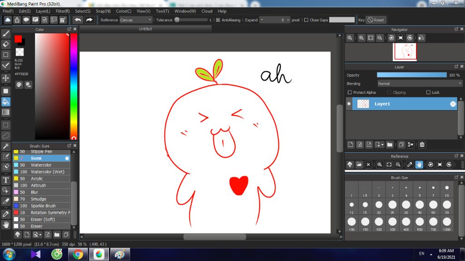This screenshot has height=261, width=465.
Task: Flip the canvas view in Navigator
Action: tap(421, 38)
